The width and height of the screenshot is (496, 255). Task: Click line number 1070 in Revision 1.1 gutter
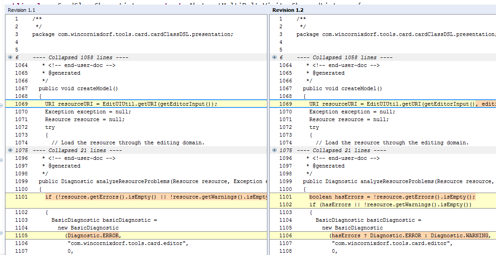pos(21,112)
